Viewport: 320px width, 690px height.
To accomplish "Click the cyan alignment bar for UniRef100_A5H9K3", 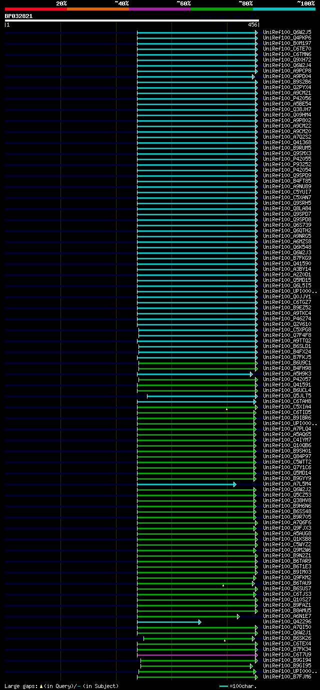I will [x=194, y=374].
